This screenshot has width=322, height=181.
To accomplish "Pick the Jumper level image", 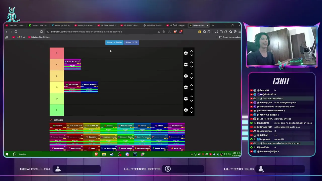I will 108,128.
